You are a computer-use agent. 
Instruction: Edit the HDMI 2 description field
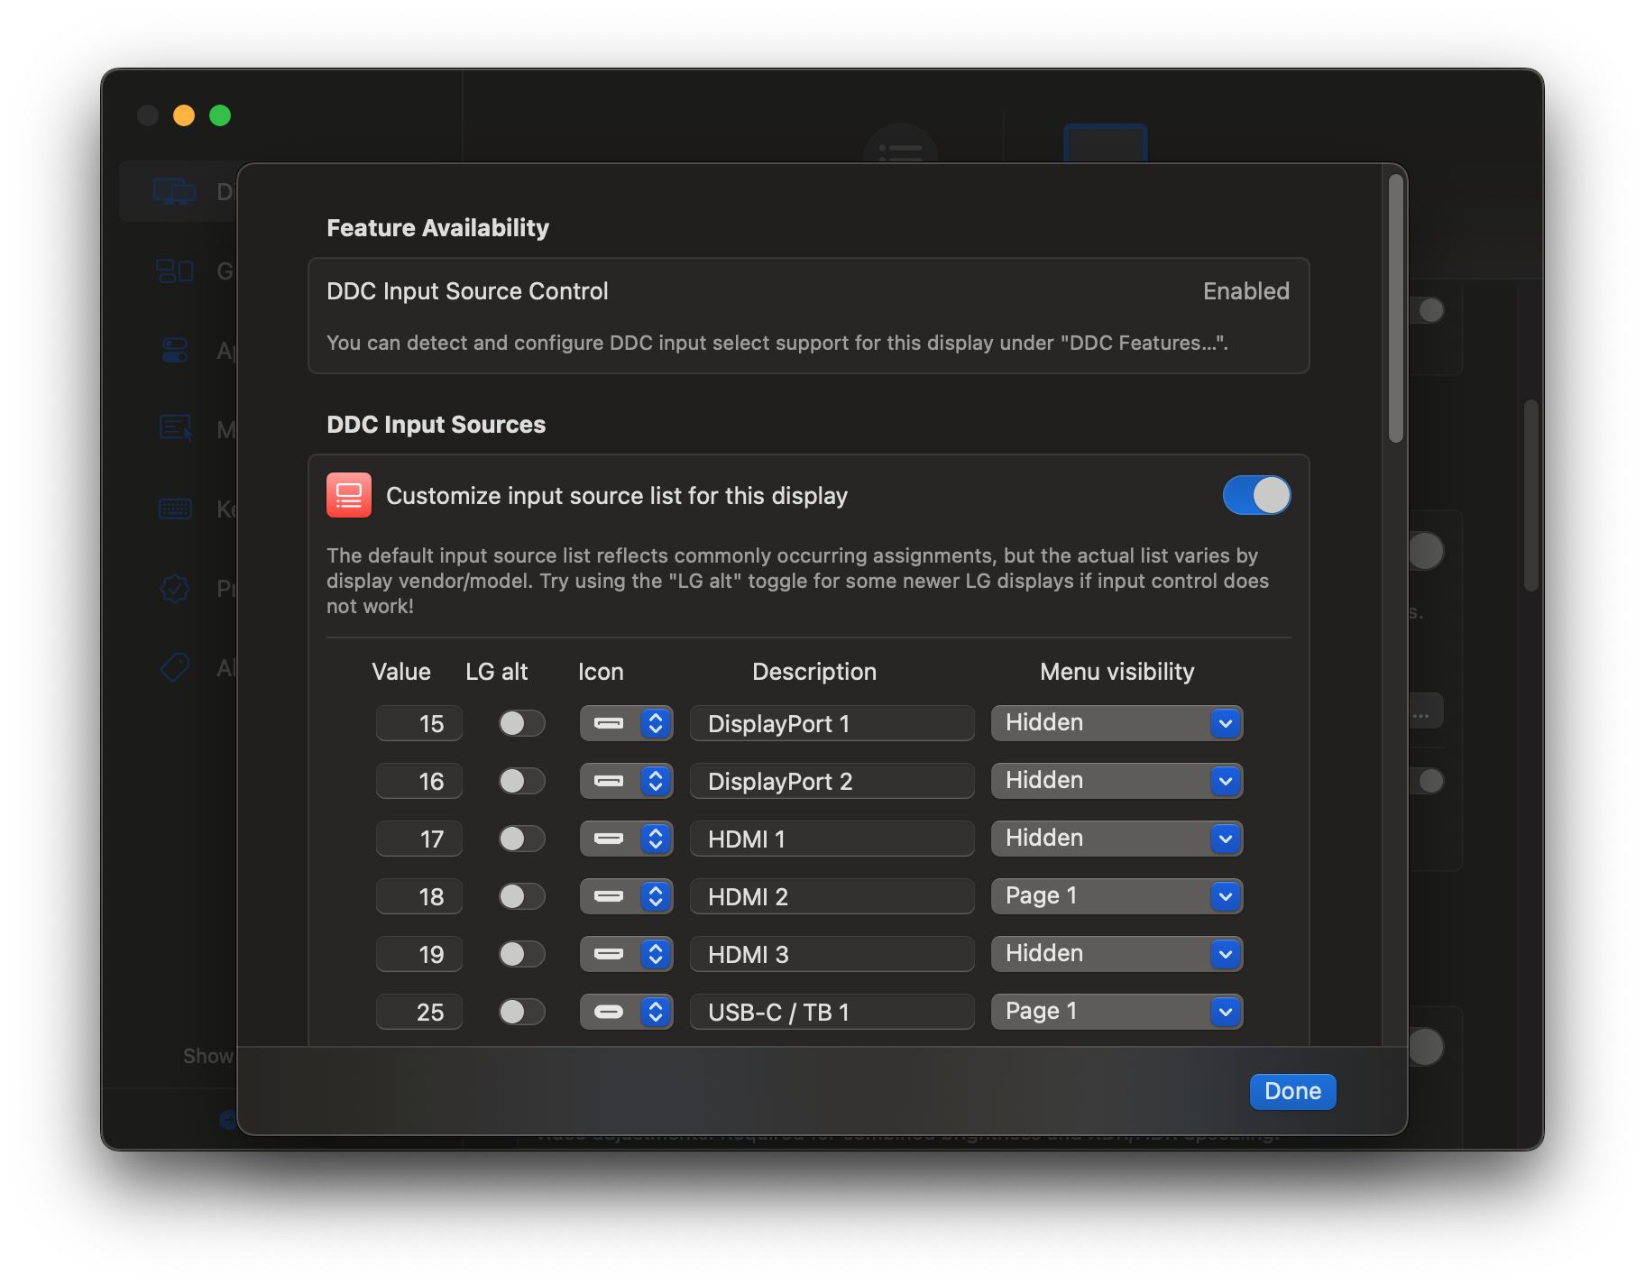tap(832, 896)
